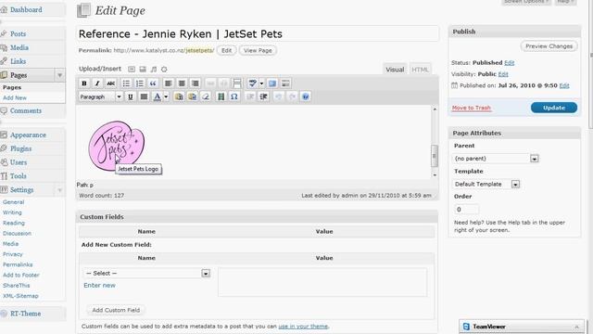Expand the TeamViewer panel

576,327
